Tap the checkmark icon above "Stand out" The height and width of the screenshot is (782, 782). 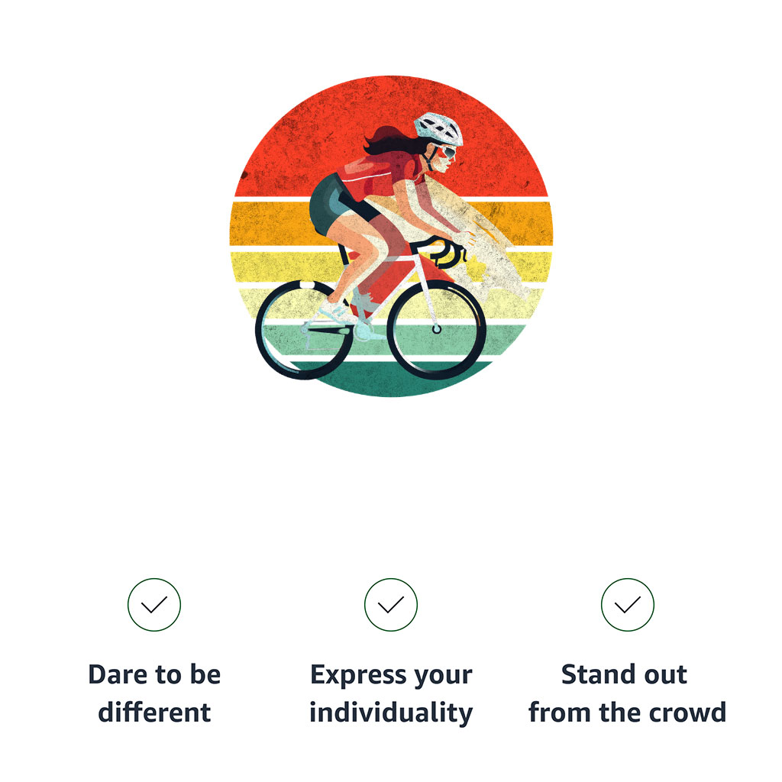pos(628,605)
